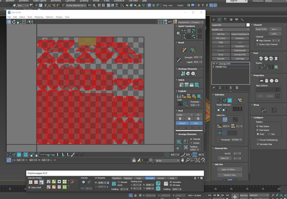Open the Mapping menu in Edit UVWs

39,17
